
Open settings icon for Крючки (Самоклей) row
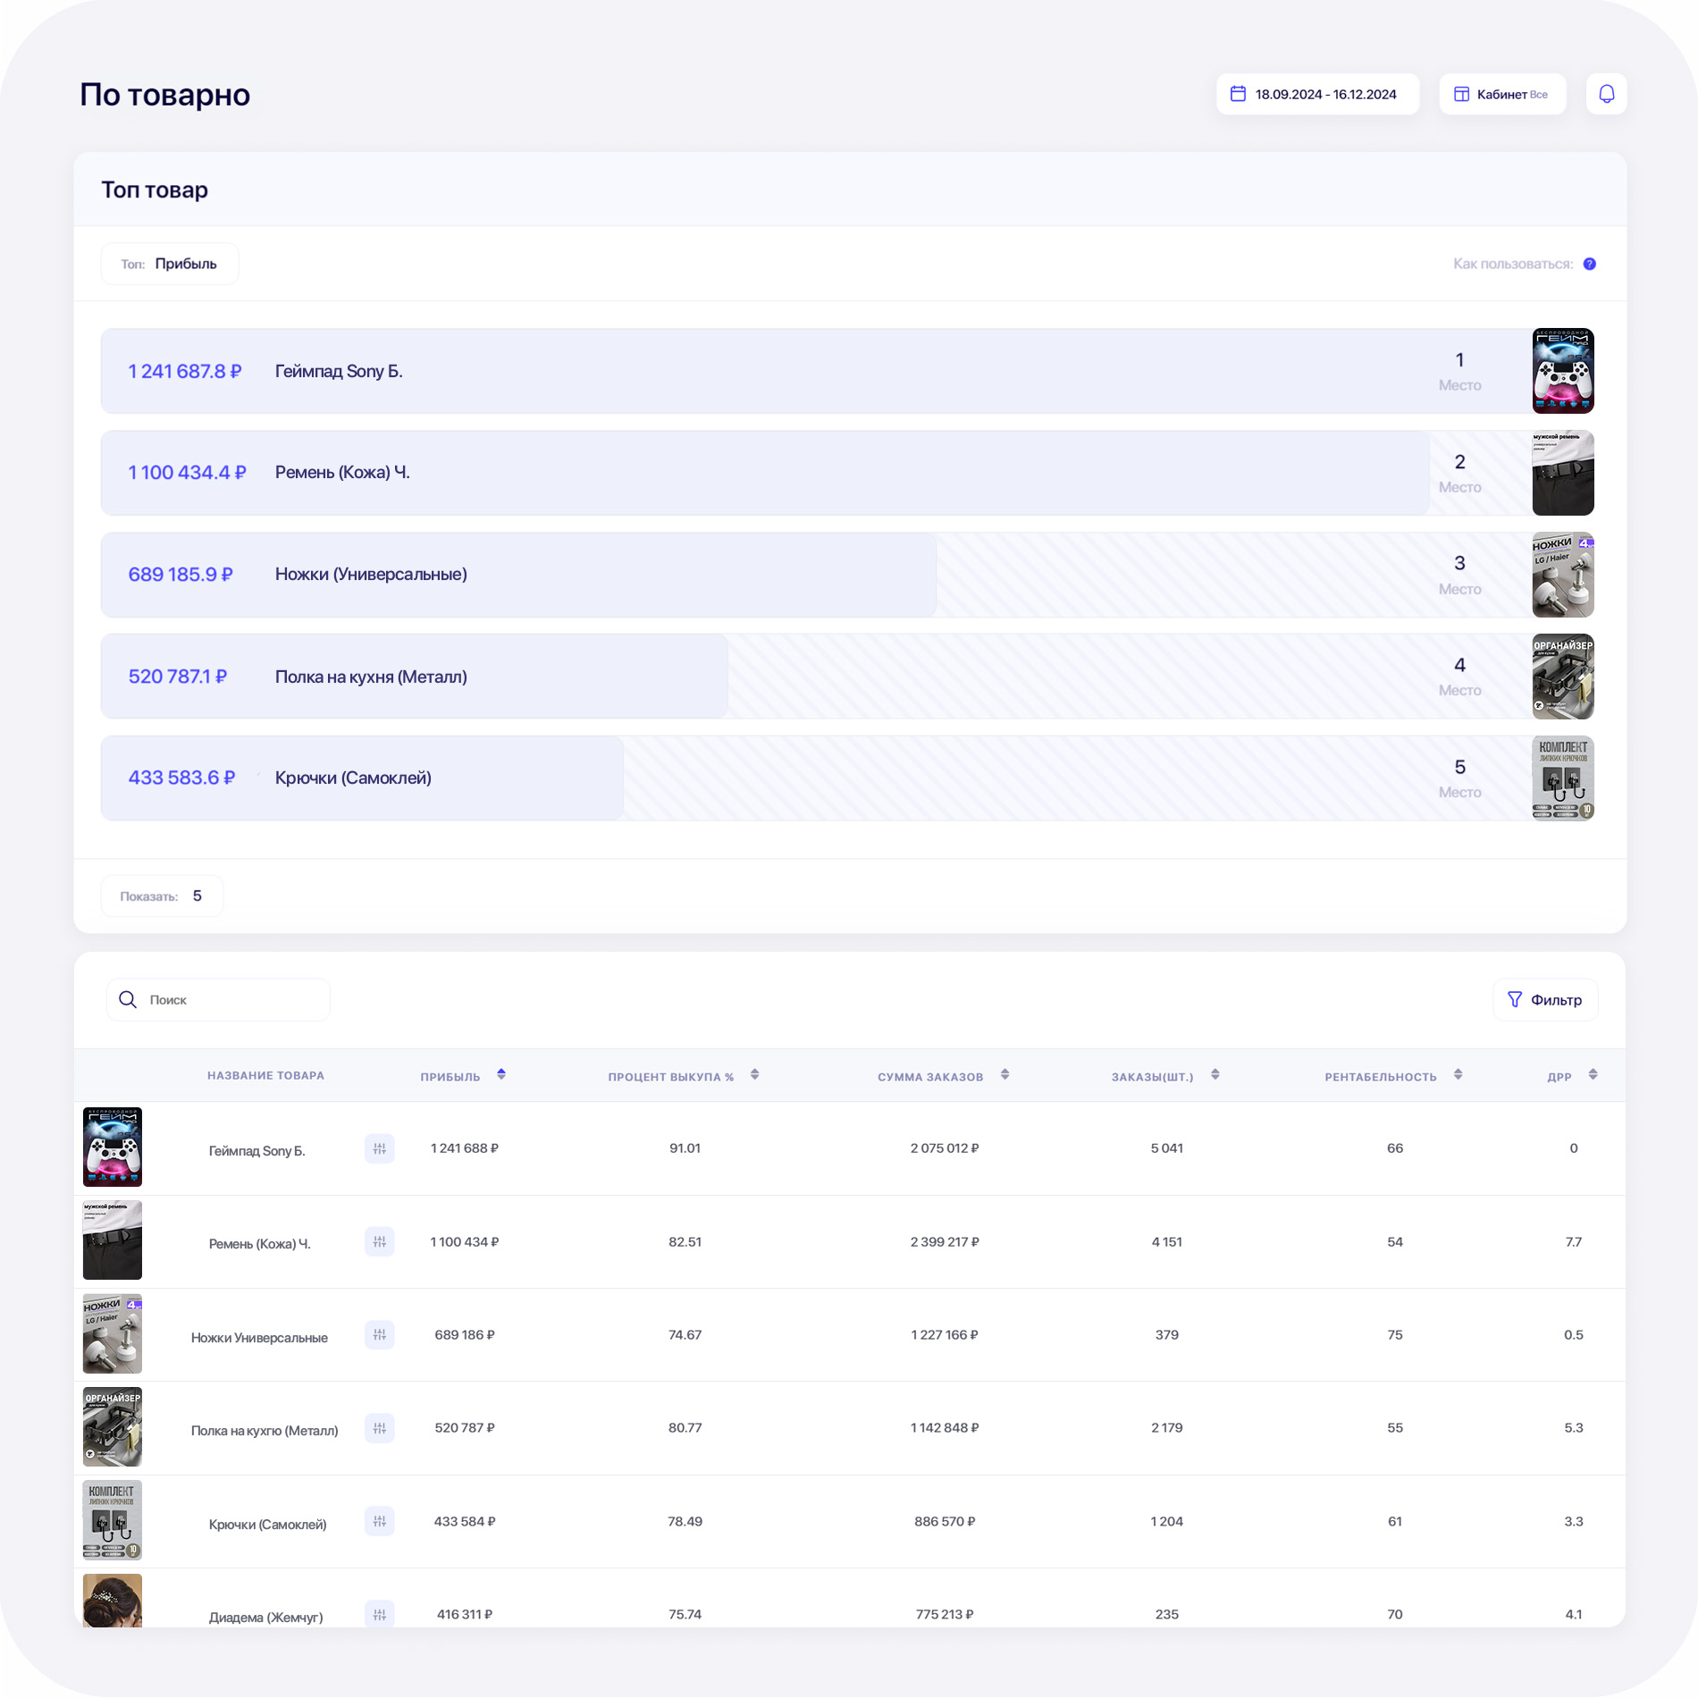click(x=380, y=1521)
